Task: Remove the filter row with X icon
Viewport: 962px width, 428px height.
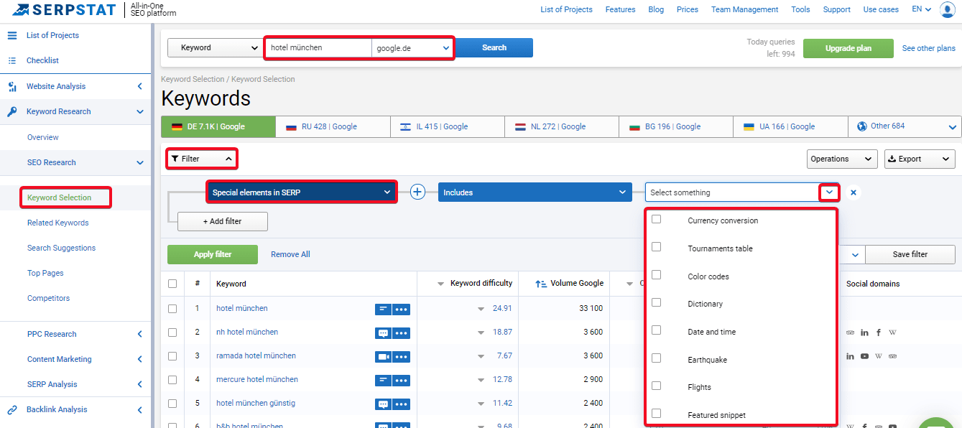Action: point(853,192)
